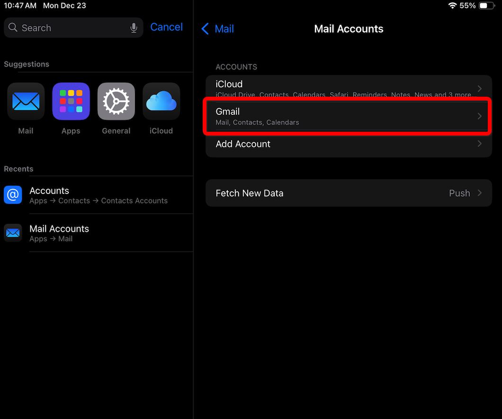
Task: Tap the iCloud Drive services subtitle
Action: click(x=345, y=95)
